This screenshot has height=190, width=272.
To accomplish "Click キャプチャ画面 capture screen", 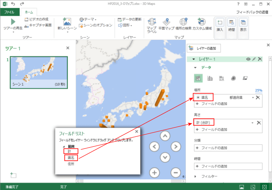I will pos(38,25).
